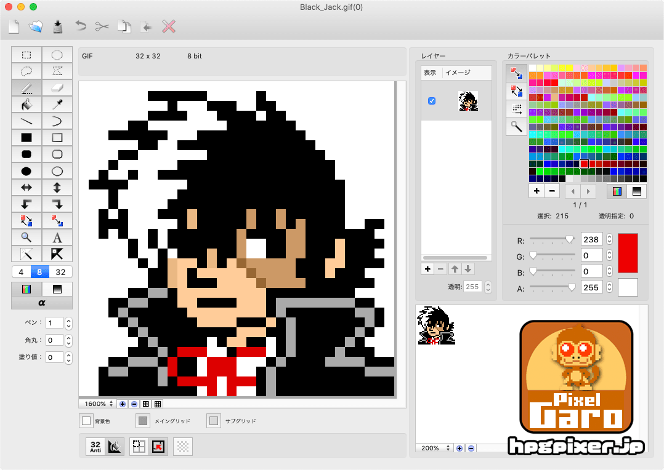The height and width of the screenshot is (470, 664).
Task: Zoom in the canvas with plus button
Action: (x=123, y=404)
